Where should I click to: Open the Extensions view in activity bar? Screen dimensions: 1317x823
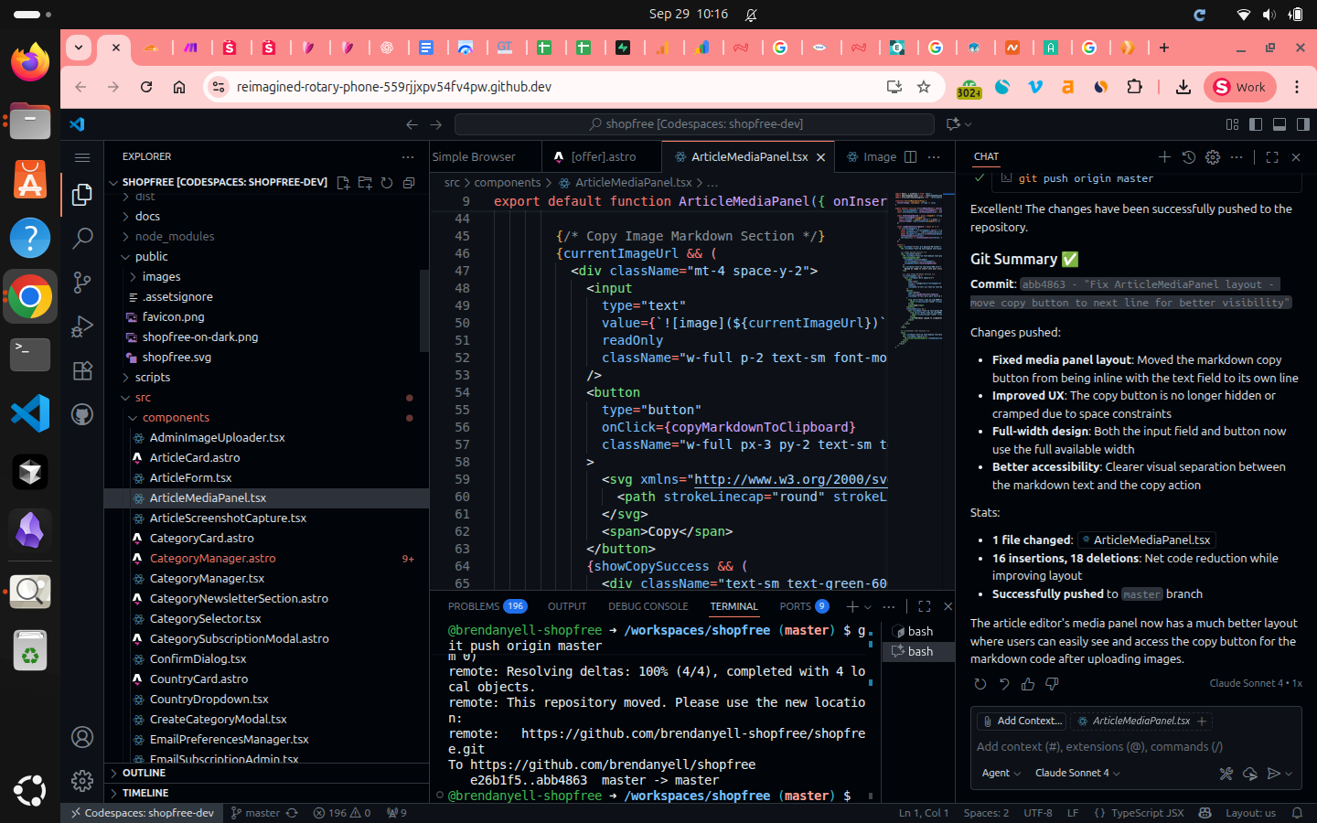coord(82,370)
